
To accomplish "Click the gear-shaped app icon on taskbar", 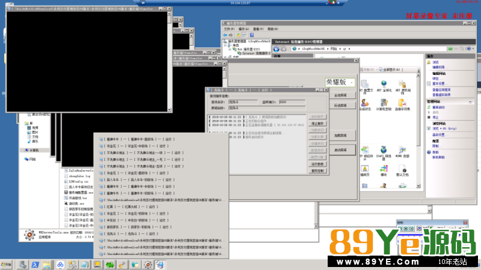I will (148, 265).
